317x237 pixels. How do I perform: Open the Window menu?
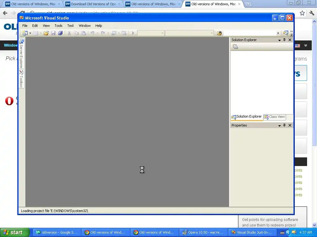click(85, 26)
